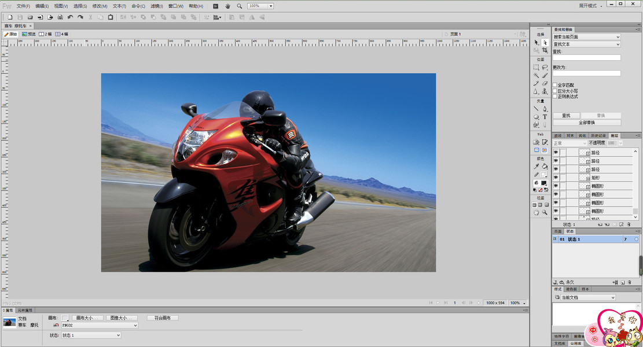Select the Slice tool

click(545, 142)
